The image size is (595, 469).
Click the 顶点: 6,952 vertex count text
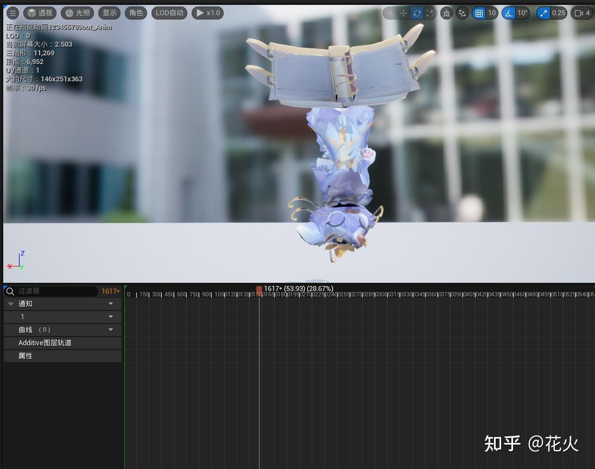click(24, 62)
